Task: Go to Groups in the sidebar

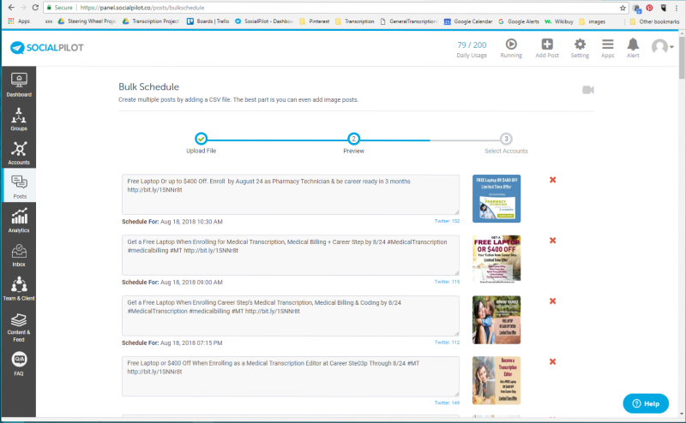Action: [x=19, y=117]
